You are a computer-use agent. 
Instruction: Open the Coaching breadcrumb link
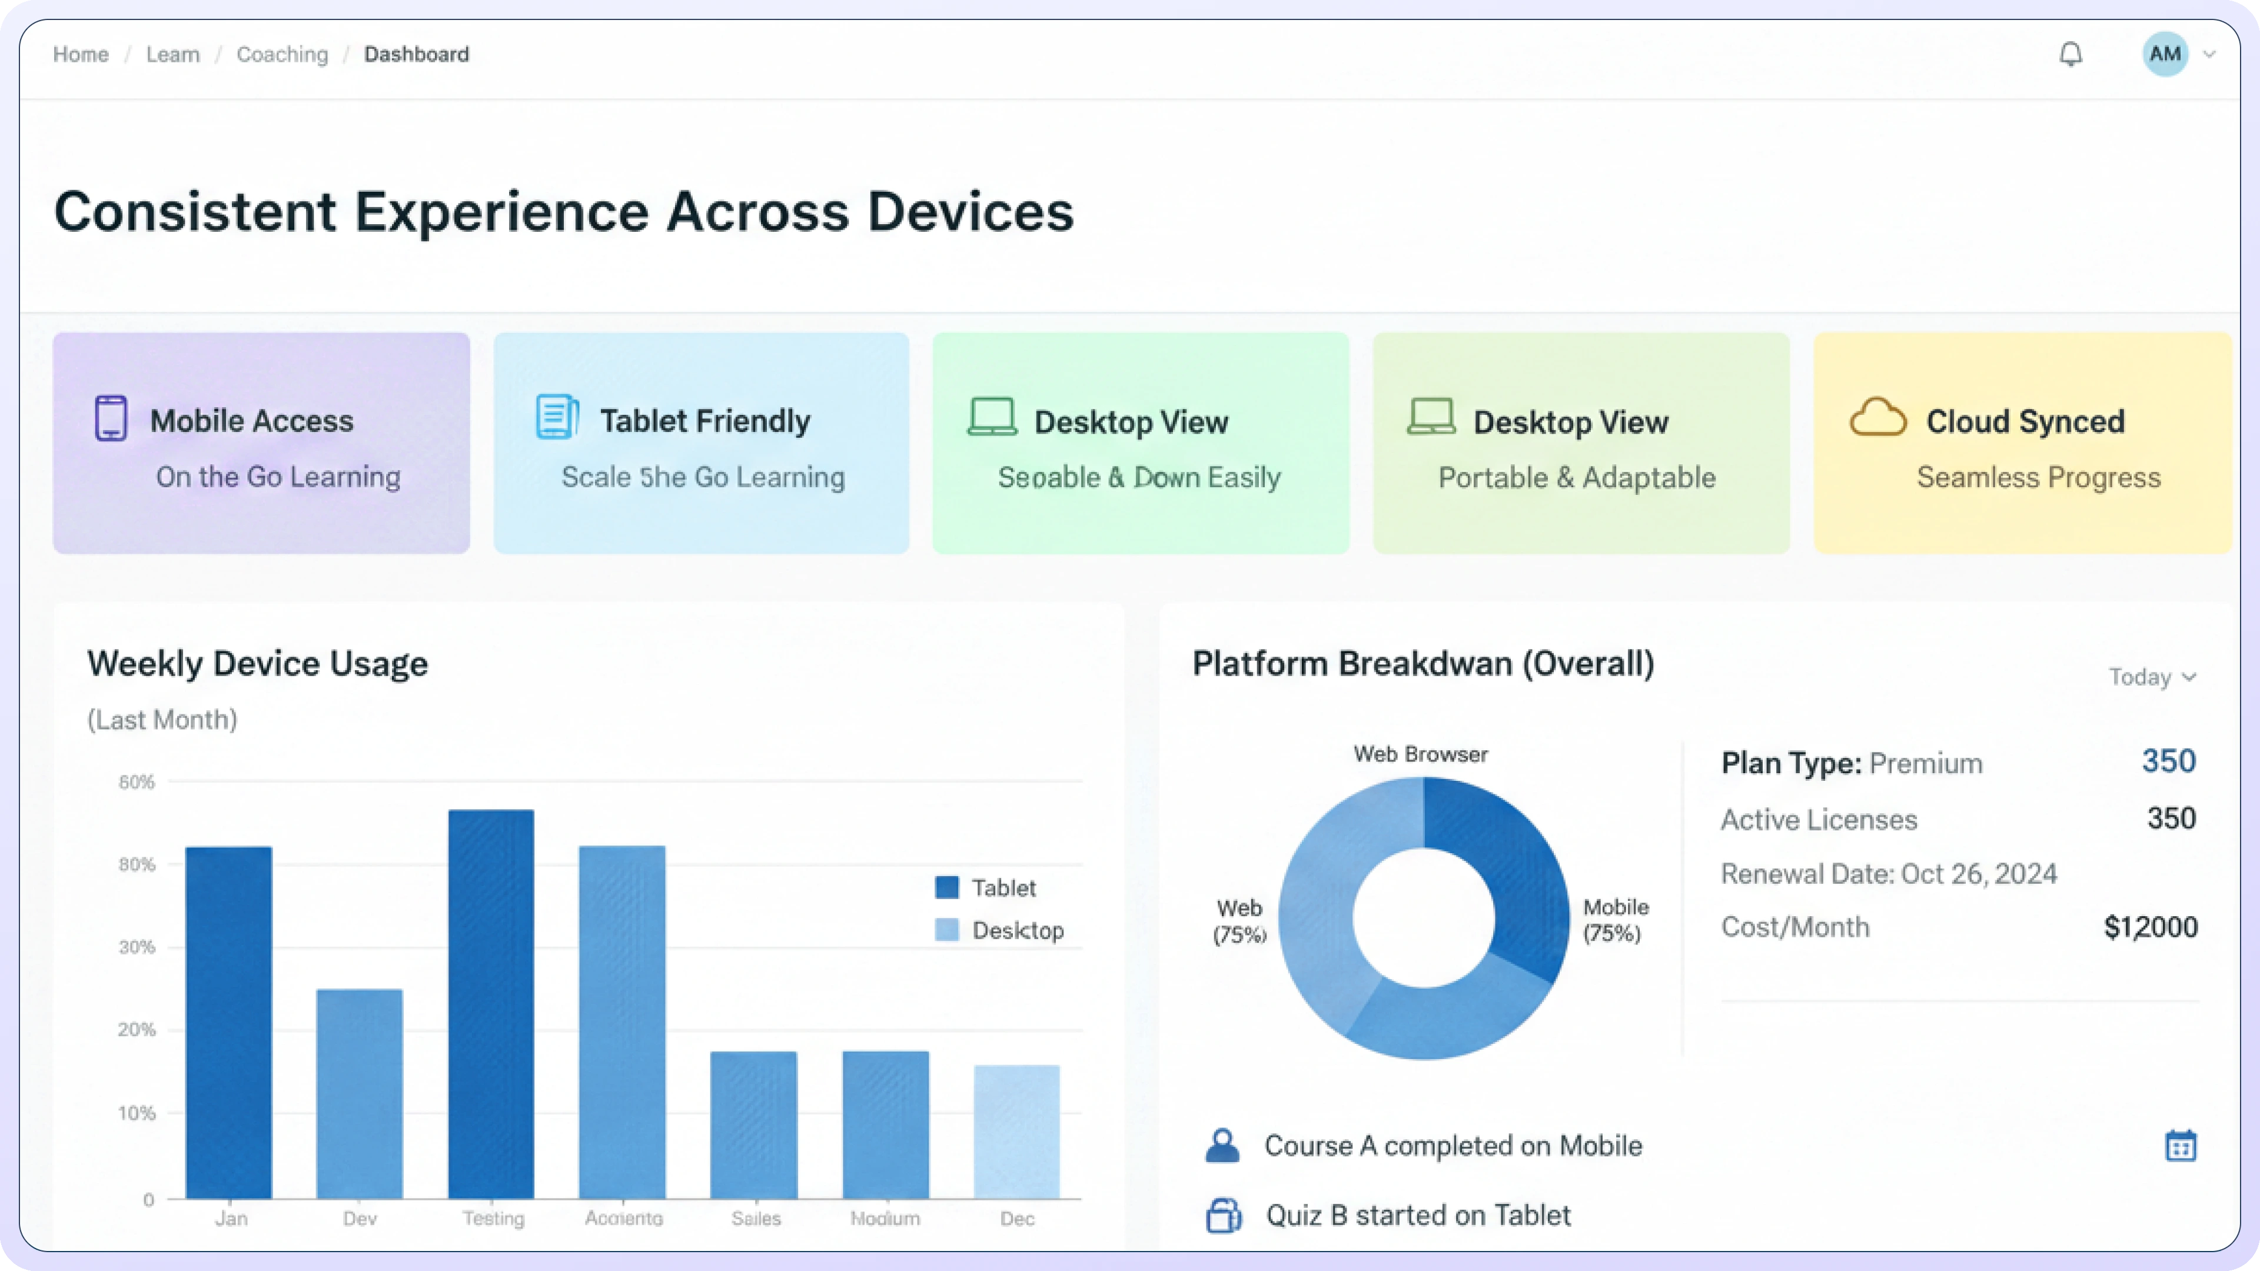(282, 54)
